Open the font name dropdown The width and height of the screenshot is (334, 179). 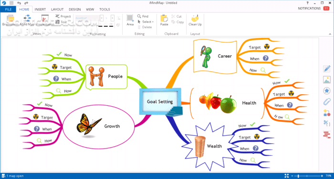coord(102,18)
